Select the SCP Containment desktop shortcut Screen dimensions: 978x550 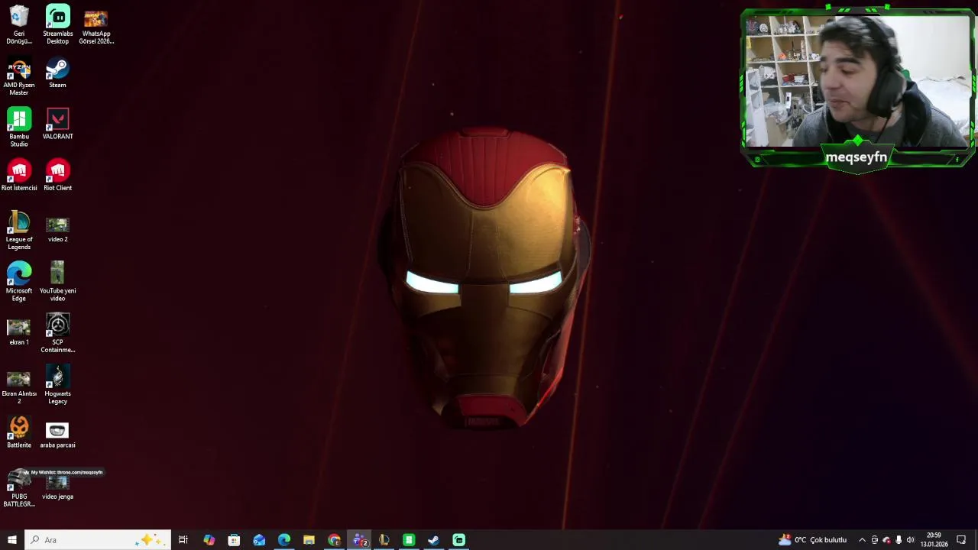[x=57, y=333]
